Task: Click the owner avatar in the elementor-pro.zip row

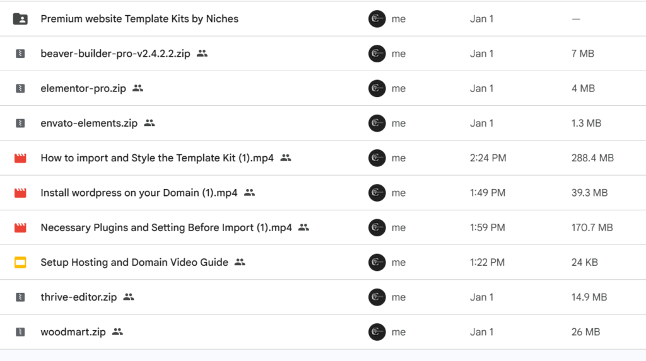Action: [x=377, y=89]
